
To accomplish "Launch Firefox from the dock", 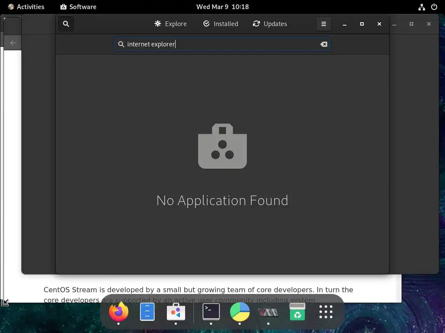I will pos(118,312).
